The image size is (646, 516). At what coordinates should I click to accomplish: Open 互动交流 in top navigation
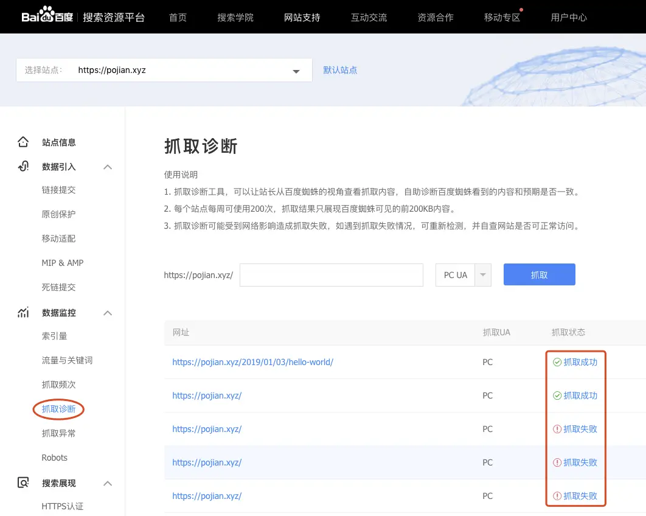pyautogui.click(x=369, y=17)
